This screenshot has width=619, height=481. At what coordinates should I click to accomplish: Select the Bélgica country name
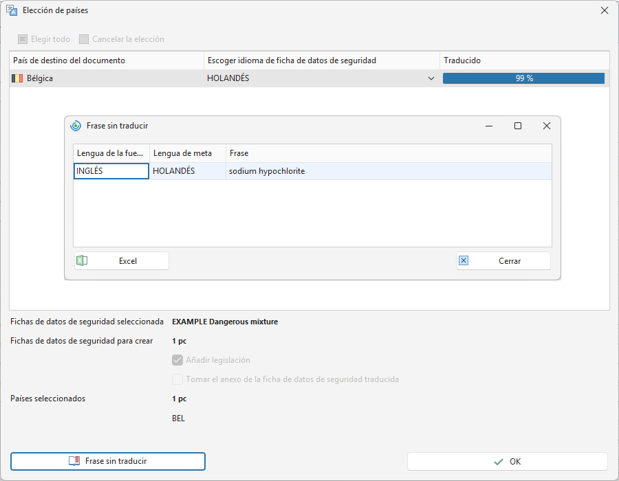click(x=40, y=78)
